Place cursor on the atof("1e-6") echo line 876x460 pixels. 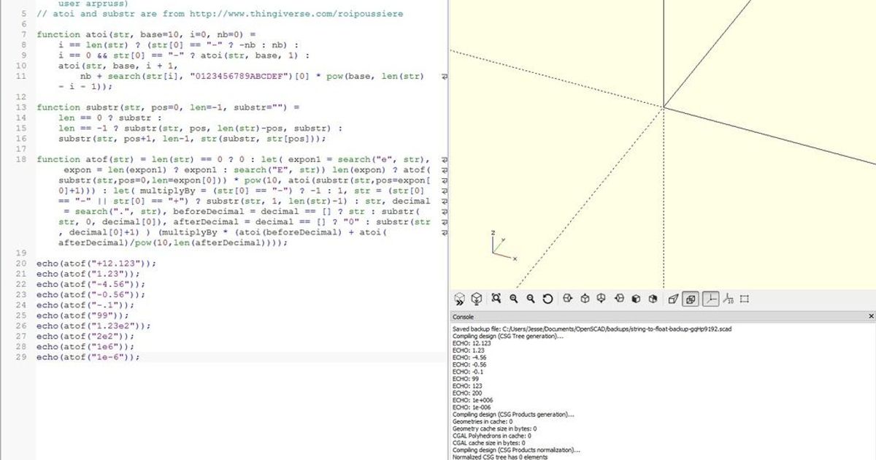[88, 357]
